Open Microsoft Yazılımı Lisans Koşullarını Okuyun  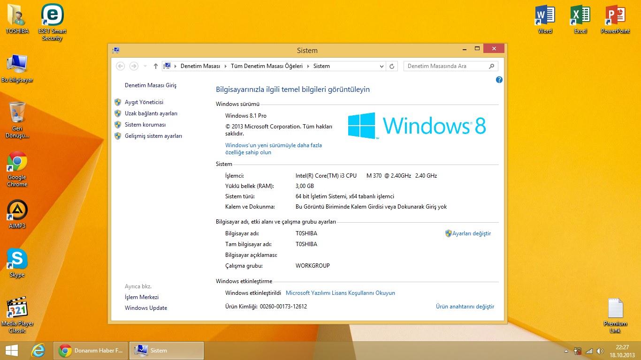(340, 293)
